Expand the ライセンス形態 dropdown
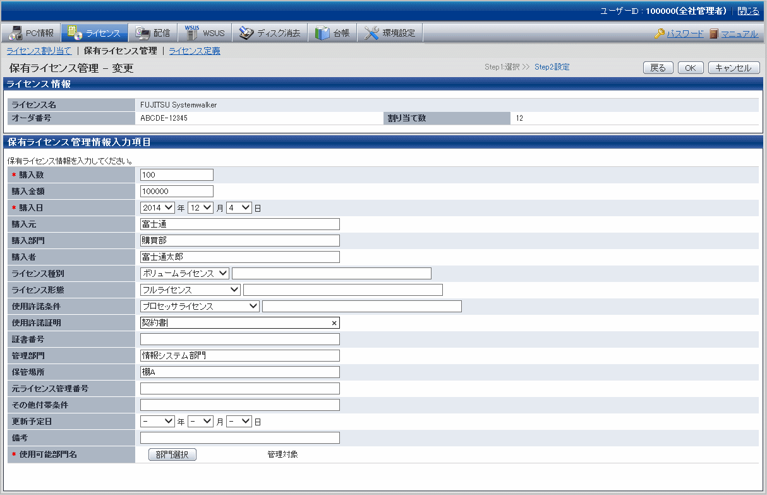Image resolution: width=767 pixels, height=495 pixels. (x=190, y=290)
